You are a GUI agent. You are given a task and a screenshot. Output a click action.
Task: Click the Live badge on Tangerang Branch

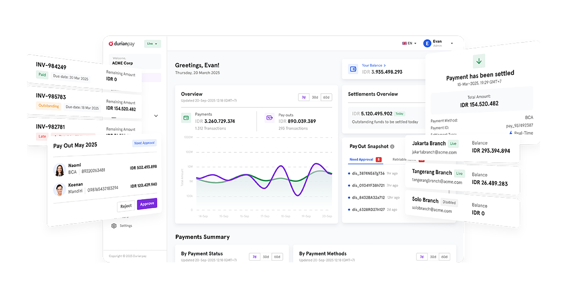pos(460,174)
